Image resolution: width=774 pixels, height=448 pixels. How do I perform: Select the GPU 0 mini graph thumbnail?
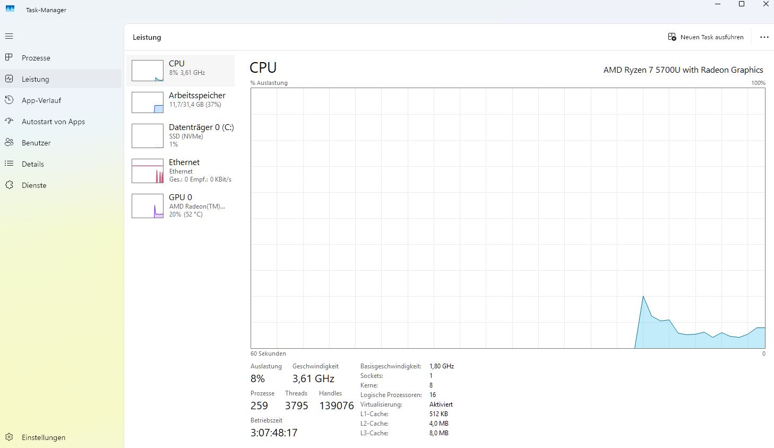(x=148, y=206)
